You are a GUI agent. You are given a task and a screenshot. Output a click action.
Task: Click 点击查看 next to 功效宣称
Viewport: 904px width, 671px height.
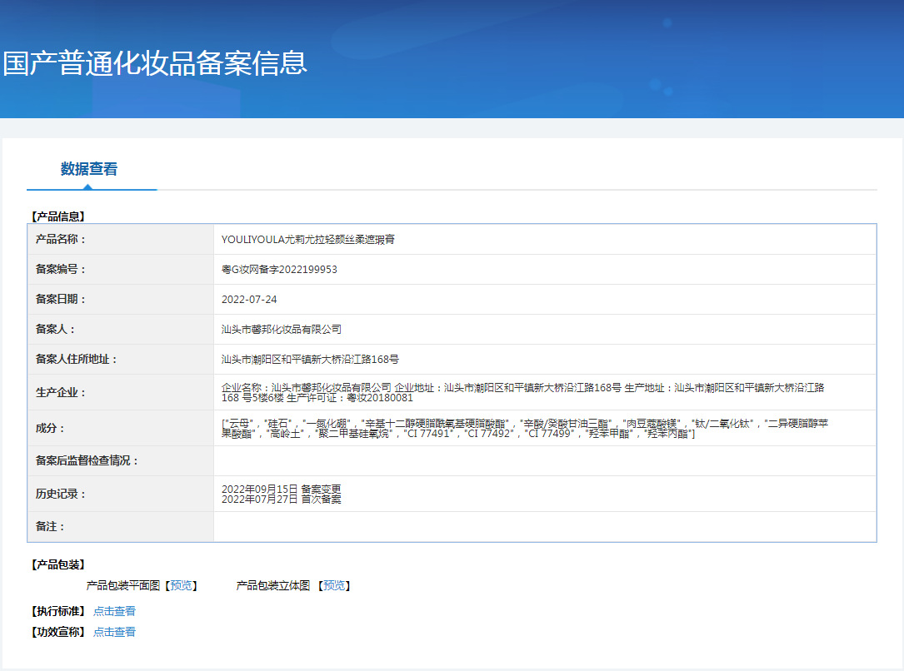[115, 632]
